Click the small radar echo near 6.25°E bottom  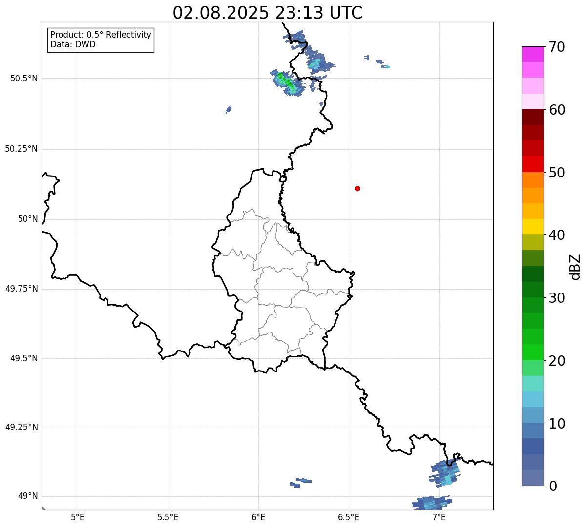300,482
